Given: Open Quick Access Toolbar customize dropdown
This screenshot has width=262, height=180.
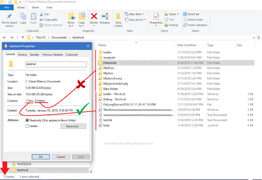Looking at the screenshot, I should (20, 2).
